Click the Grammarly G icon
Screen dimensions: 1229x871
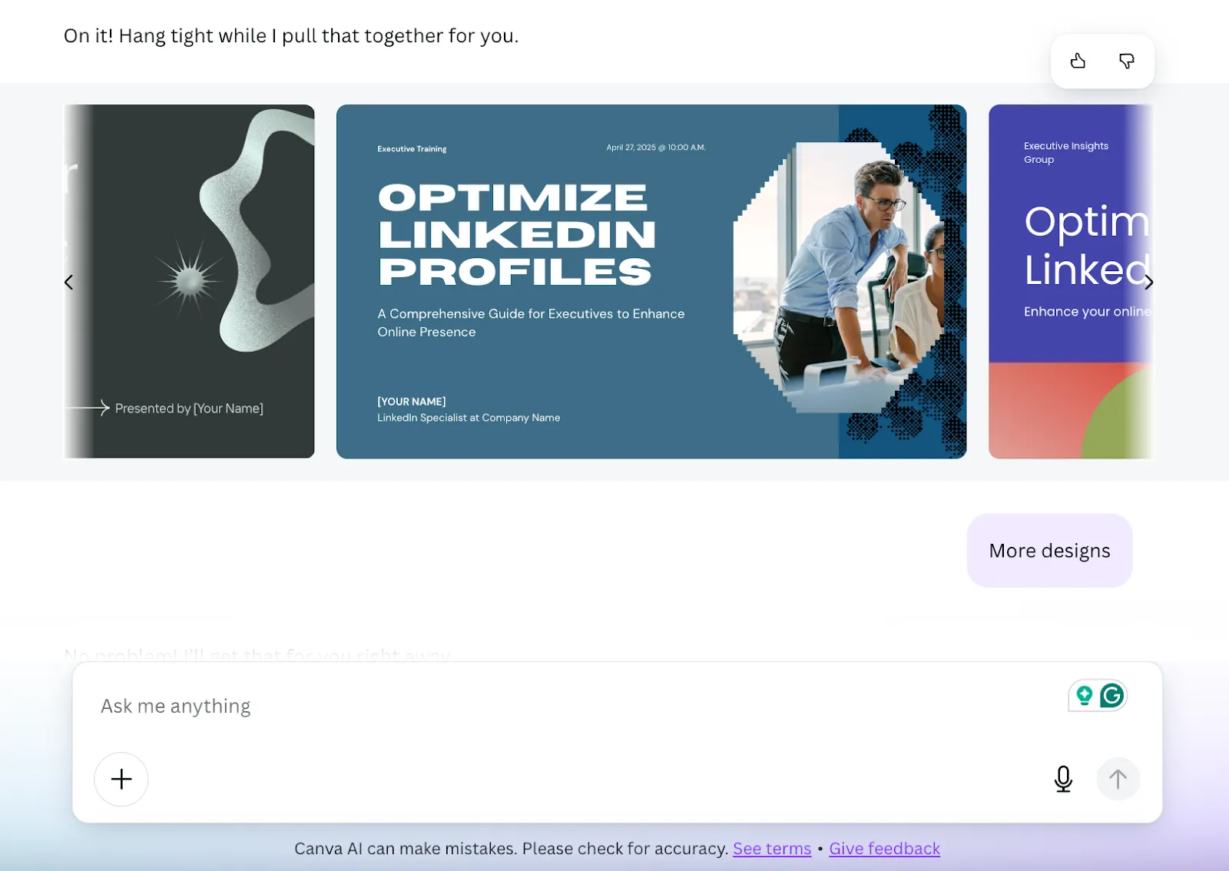[x=1112, y=696]
